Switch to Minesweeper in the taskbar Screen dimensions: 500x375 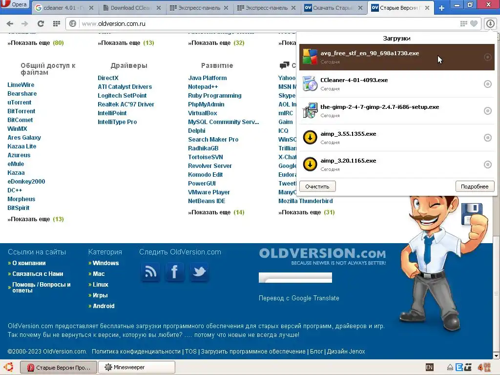[137, 367]
